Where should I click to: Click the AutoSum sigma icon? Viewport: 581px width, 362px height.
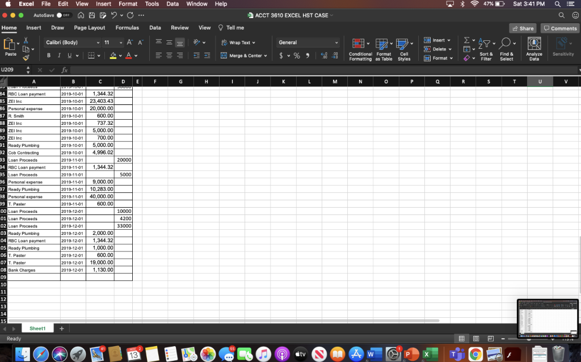click(x=466, y=40)
